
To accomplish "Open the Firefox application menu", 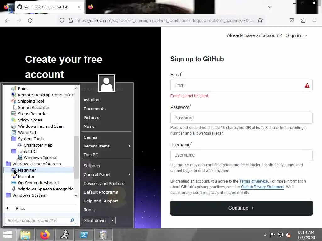I will (x=314, y=20).
